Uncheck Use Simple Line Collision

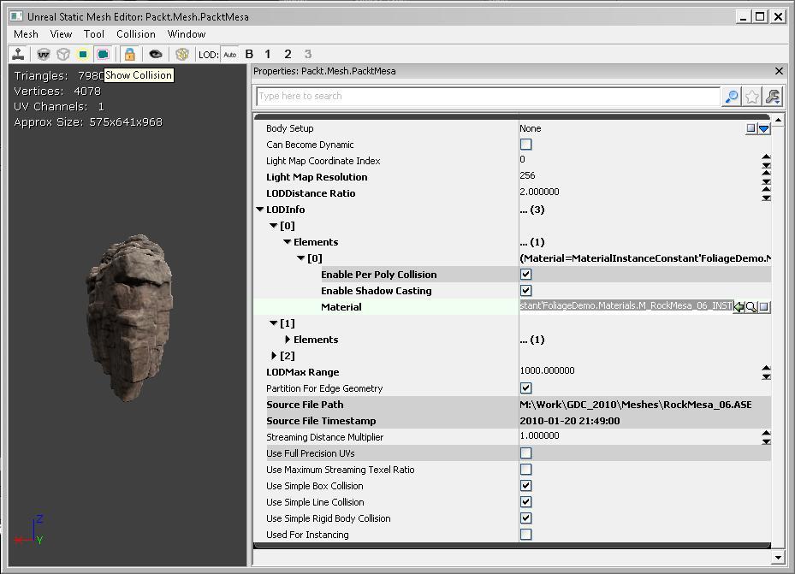pos(525,501)
